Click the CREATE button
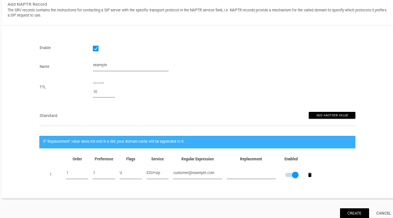Screen dimensions: 393x218 click(x=354, y=213)
